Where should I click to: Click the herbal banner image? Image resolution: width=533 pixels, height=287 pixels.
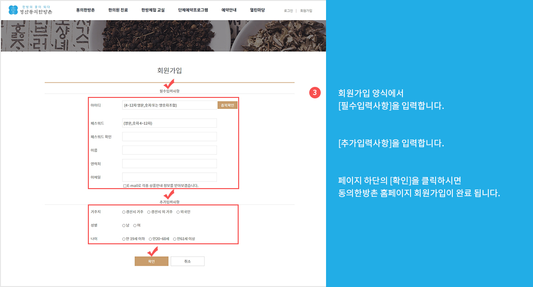163,36
